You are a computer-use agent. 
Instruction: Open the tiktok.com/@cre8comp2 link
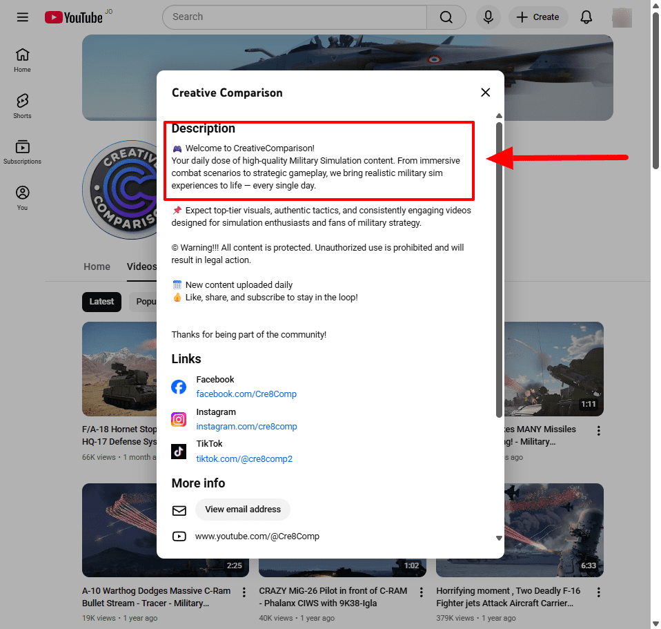click(x=244, y=459)
